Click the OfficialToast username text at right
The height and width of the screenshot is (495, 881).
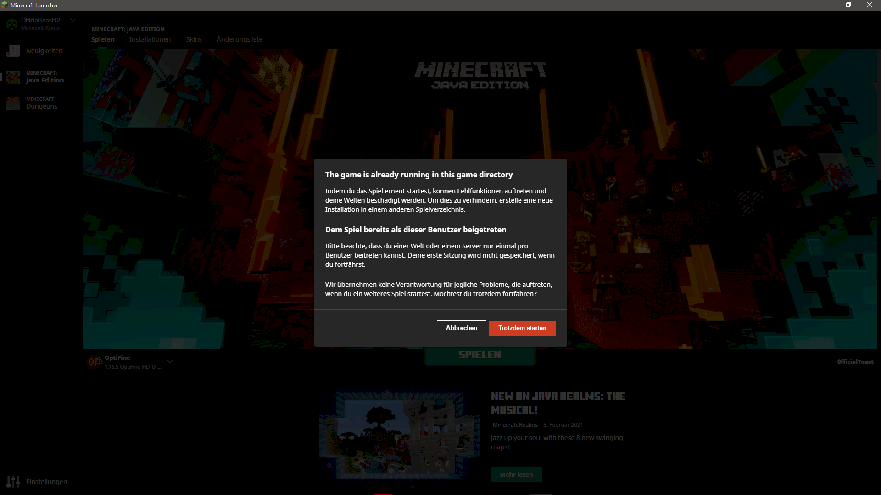pos(855,362)
